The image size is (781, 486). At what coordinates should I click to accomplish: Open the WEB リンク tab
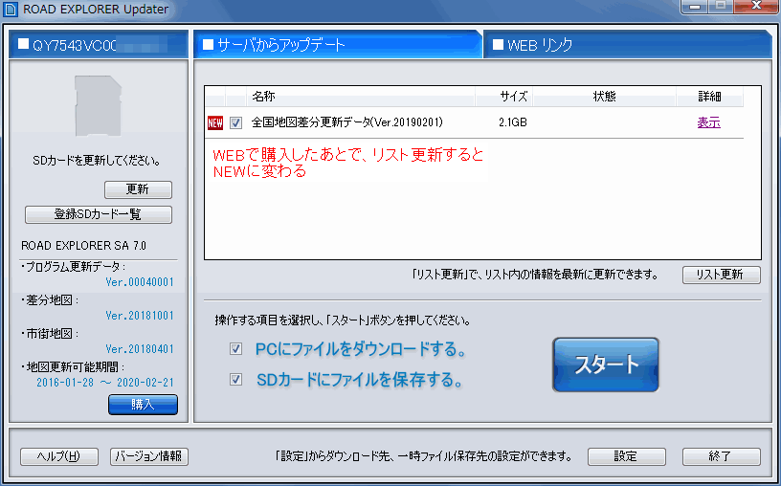[x=628, y=45]
